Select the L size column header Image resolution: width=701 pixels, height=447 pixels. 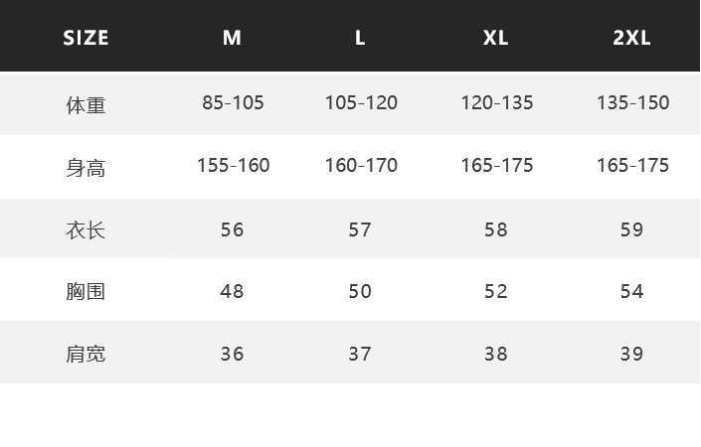coord(360,38)
